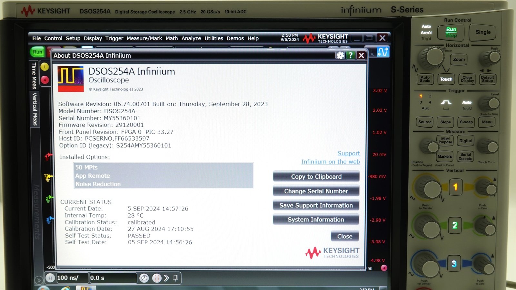Viewport: 516px width, 290px height.
Task: Open the Help menu
Action: click(x=253, y=38)
